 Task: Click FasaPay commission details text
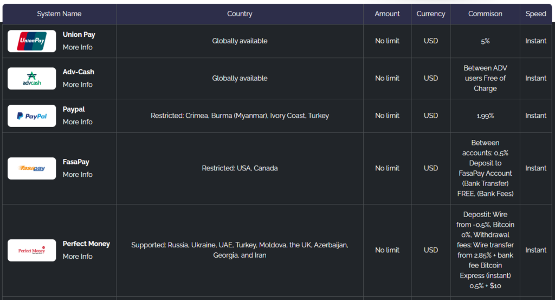coord(485,168)
